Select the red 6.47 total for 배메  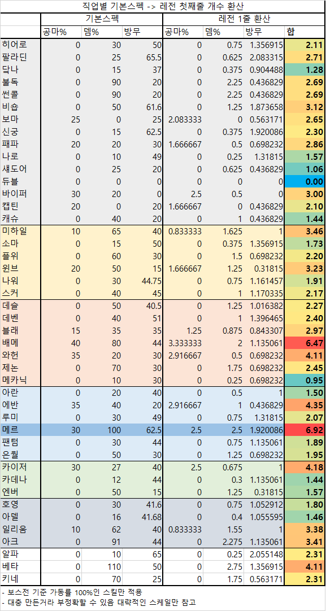coord(305,343)
